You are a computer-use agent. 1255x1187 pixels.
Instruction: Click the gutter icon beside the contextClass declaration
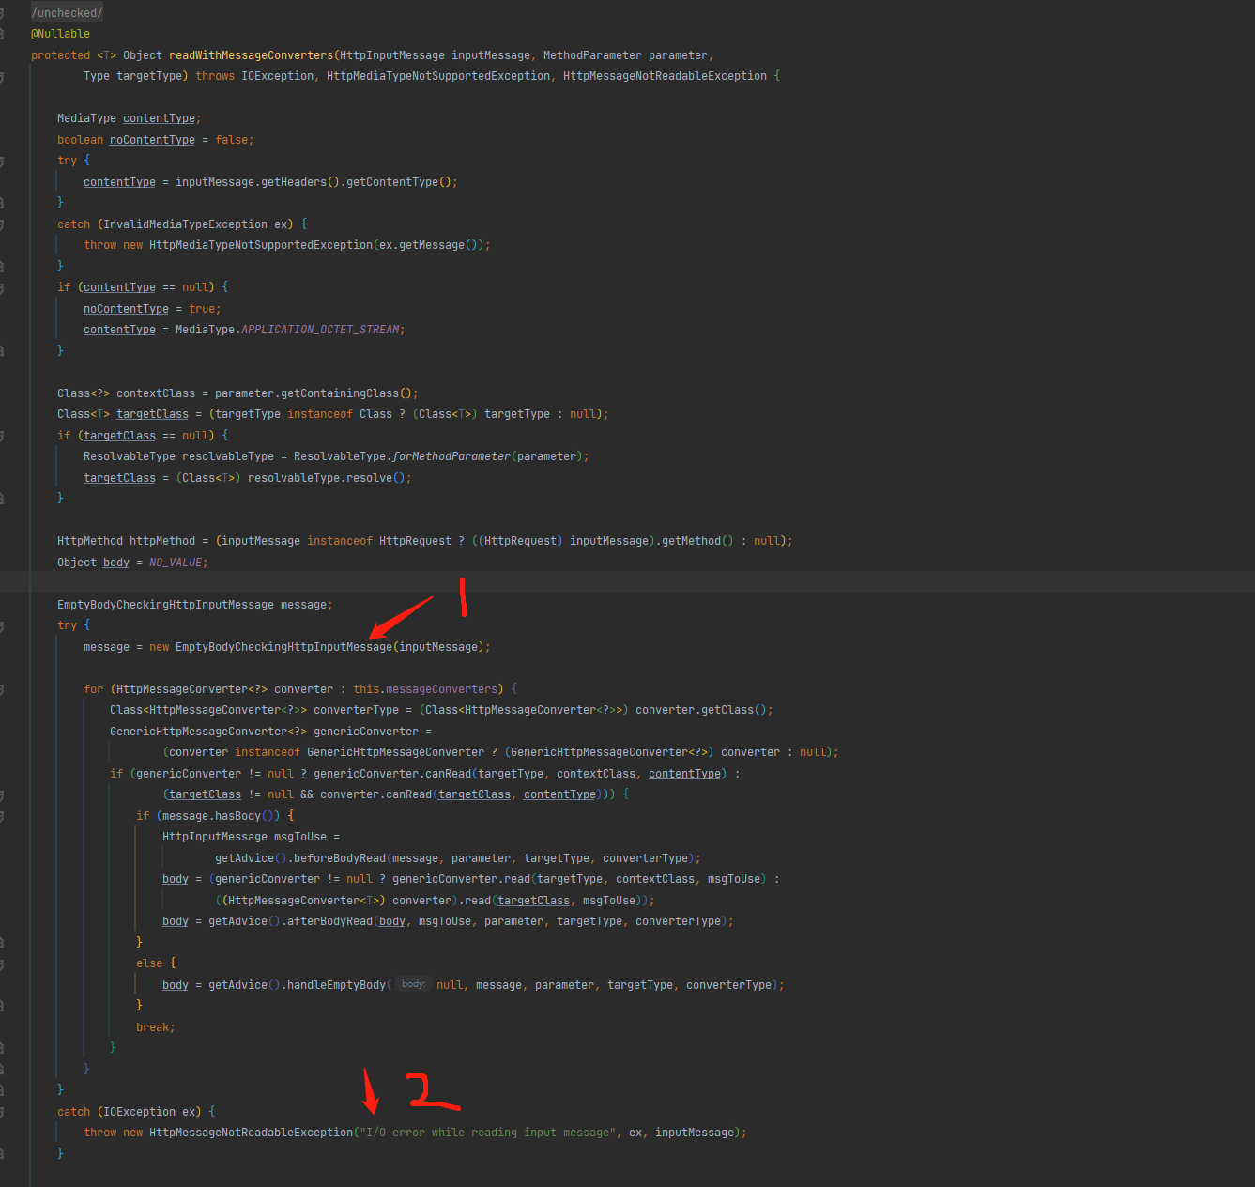click(x=6, y=393)
